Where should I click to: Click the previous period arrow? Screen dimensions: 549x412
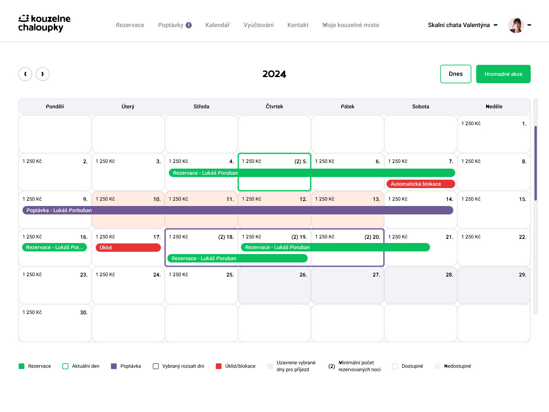25,74
